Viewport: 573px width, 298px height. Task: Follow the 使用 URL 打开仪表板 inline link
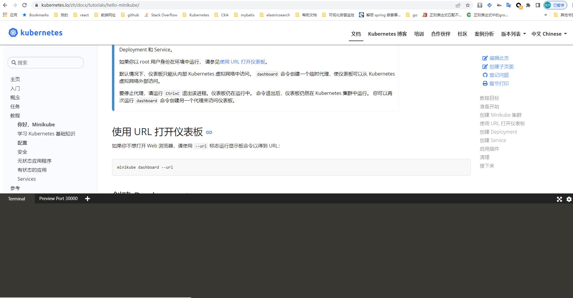click(243, 62)
